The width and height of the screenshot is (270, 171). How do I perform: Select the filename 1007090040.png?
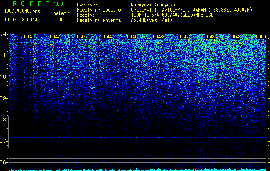pos(22,12)
